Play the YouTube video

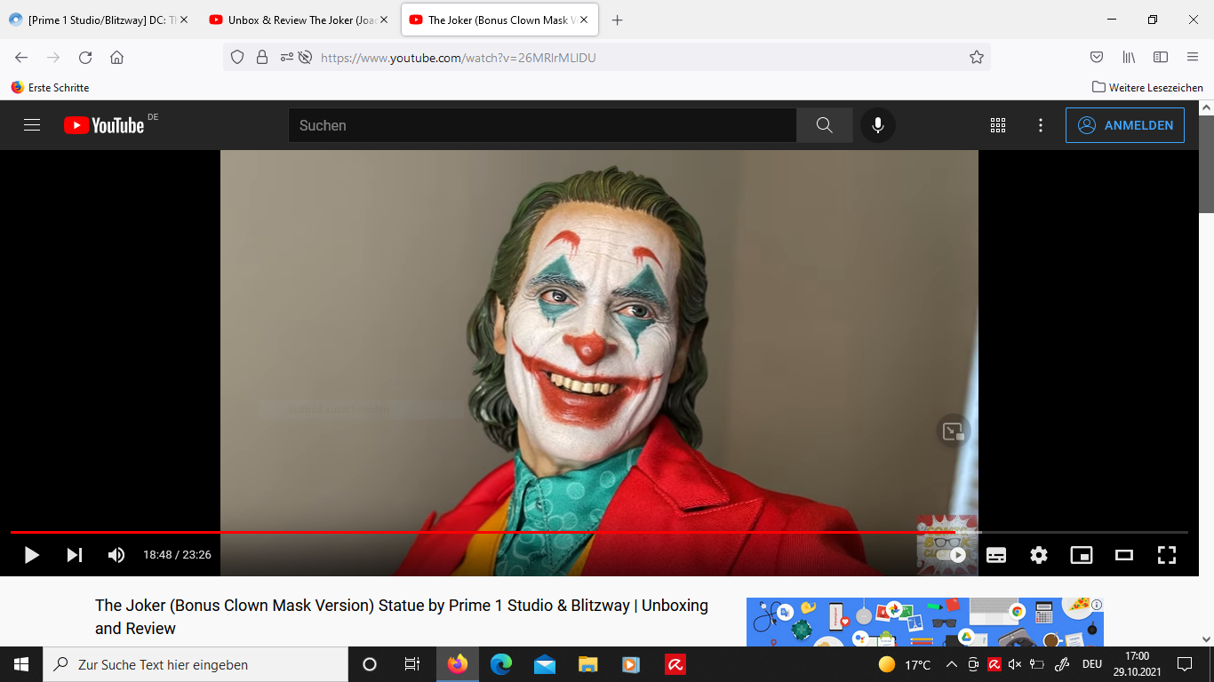(x=32, y=555)
